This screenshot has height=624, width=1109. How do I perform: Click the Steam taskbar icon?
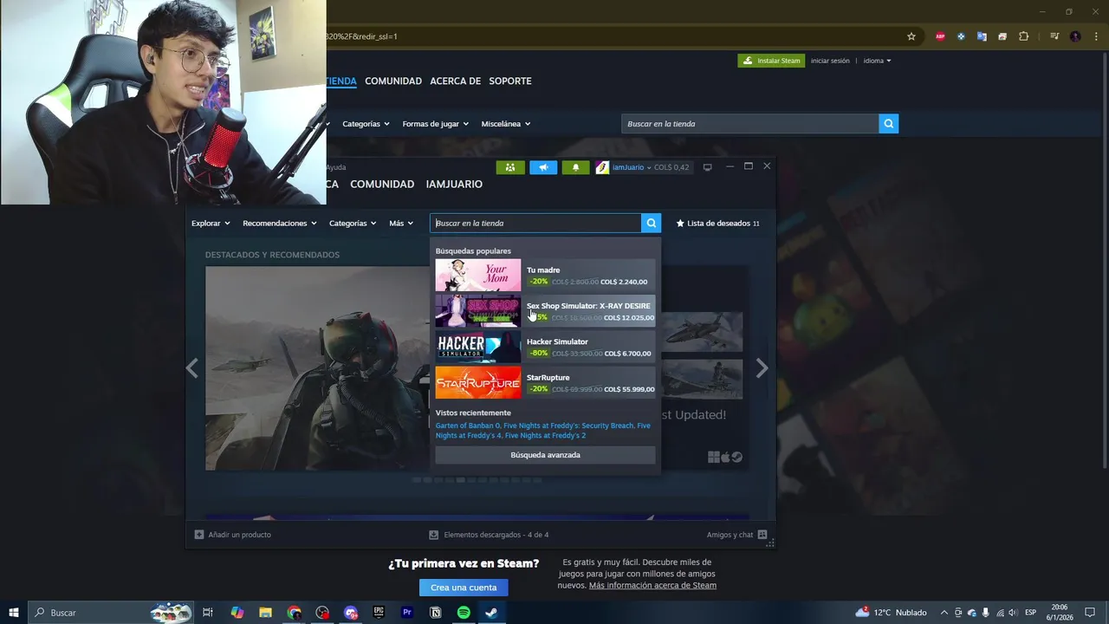(491, 613)
